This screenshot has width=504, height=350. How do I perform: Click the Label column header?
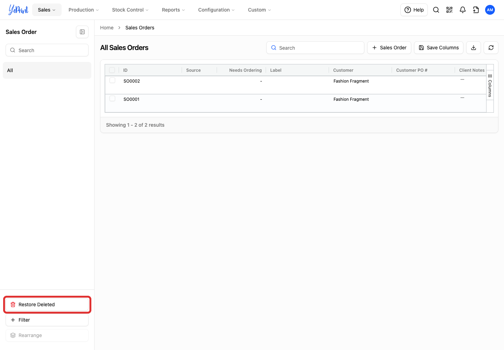[x=297, y=70]
